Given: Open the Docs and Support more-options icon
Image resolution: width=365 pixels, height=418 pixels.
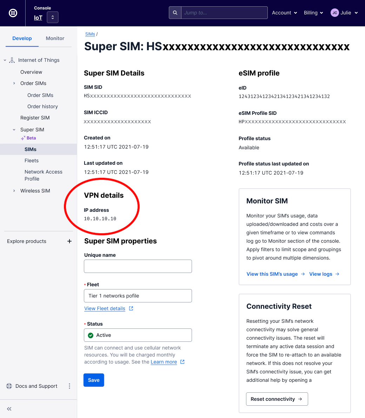Looking at the screenshot, I should pos(69,386).
